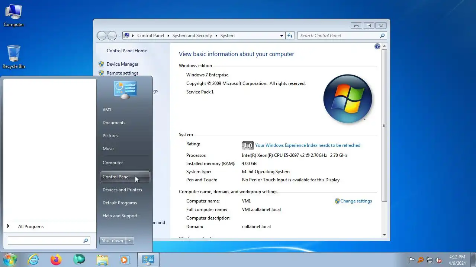
Task: Expand arrow after Control Panel breadcrumb
Action: [x=168, y=36]
